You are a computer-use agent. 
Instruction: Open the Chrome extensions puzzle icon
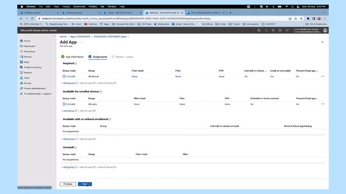(308, 18)
